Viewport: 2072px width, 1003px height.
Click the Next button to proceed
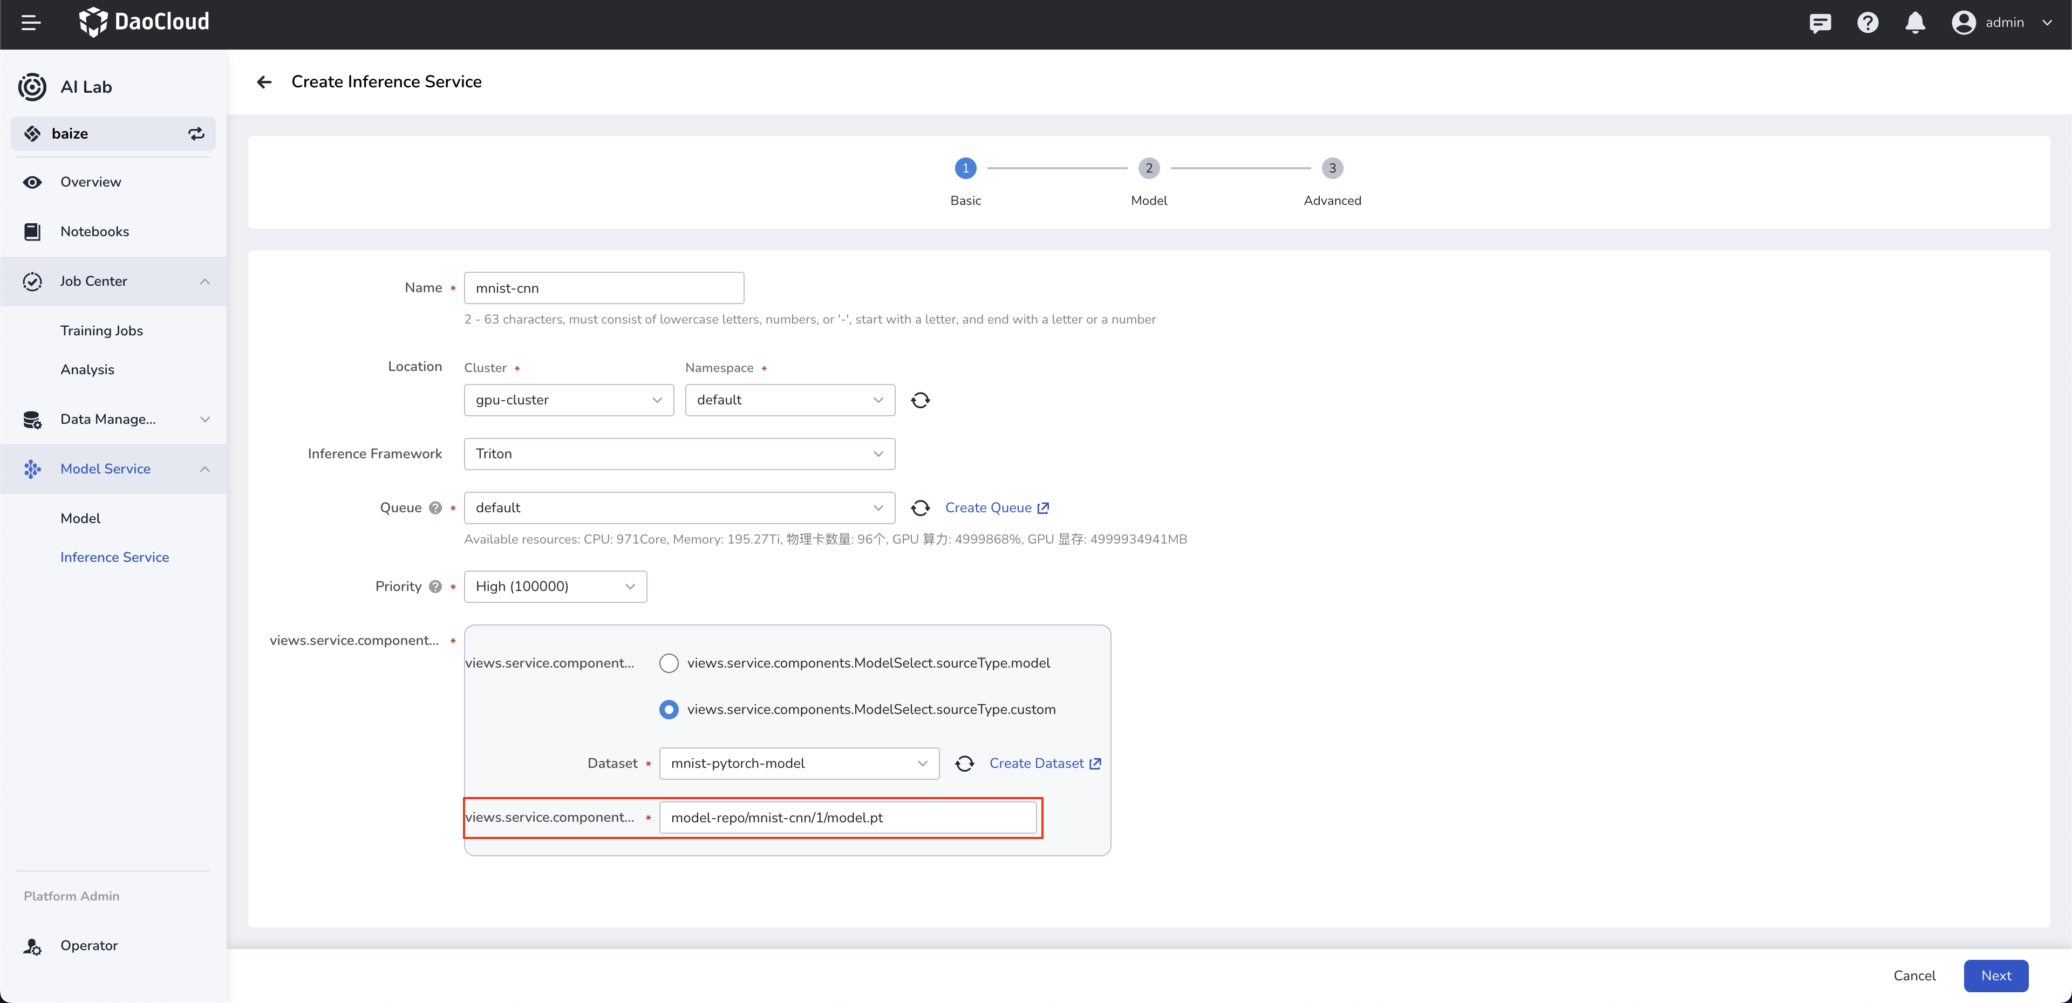click(1996, 974)
